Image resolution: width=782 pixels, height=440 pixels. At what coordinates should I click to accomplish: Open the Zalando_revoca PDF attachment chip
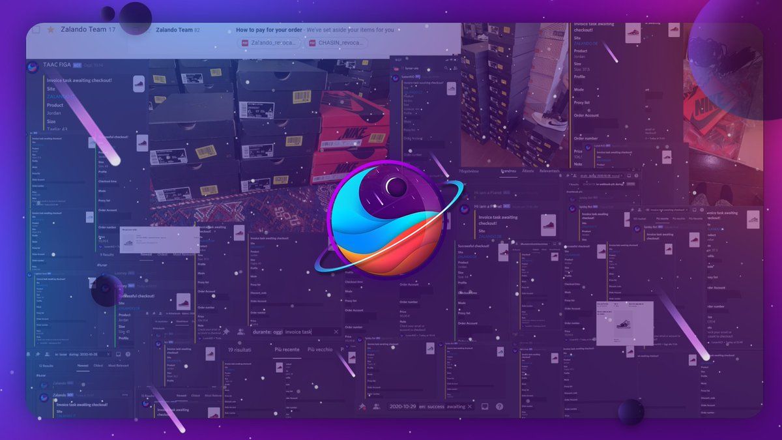click(x=269, y=43)
